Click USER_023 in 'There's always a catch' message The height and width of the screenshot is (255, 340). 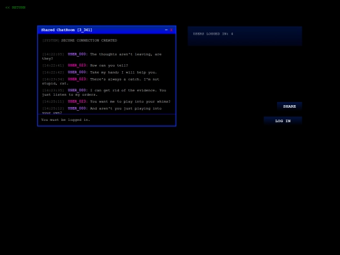coord(77,79)
